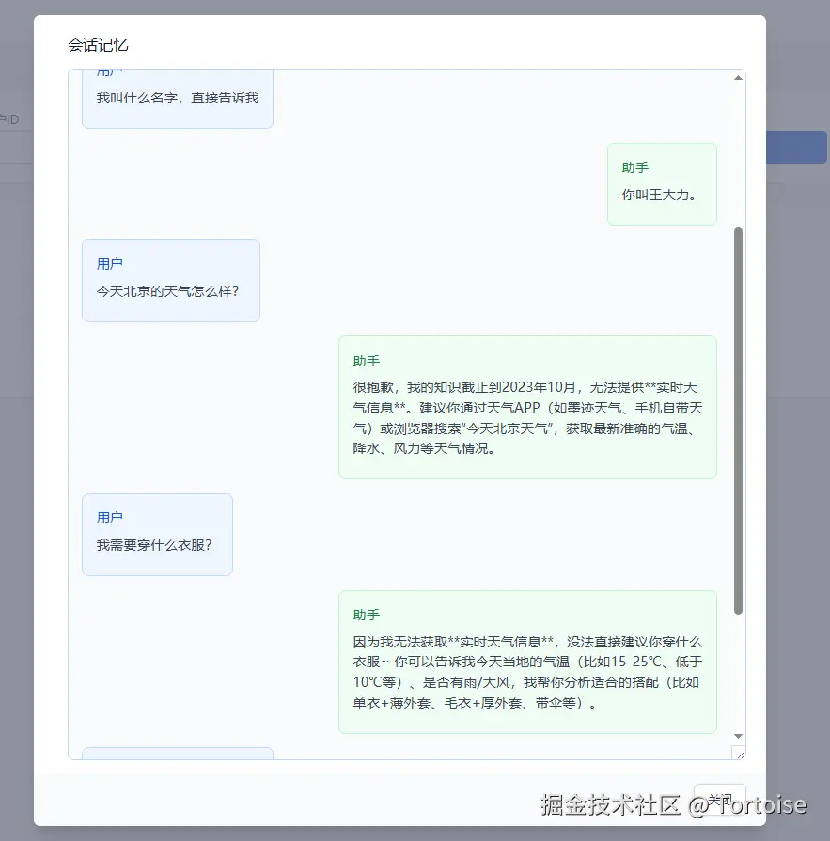830x841 pixels.
Task: Click the assistant clothing advice message bubble
Action: (526, 661)
